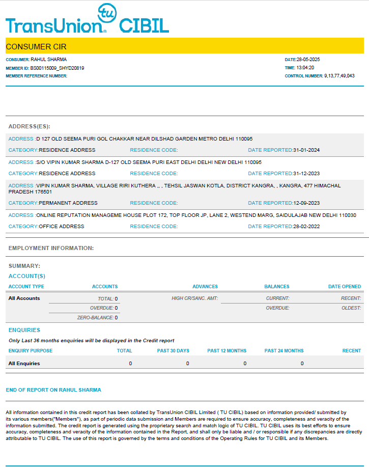
Task: Select the Online Reputation Manageme office address
Action: pyautogui.click(x=196, y=215)
